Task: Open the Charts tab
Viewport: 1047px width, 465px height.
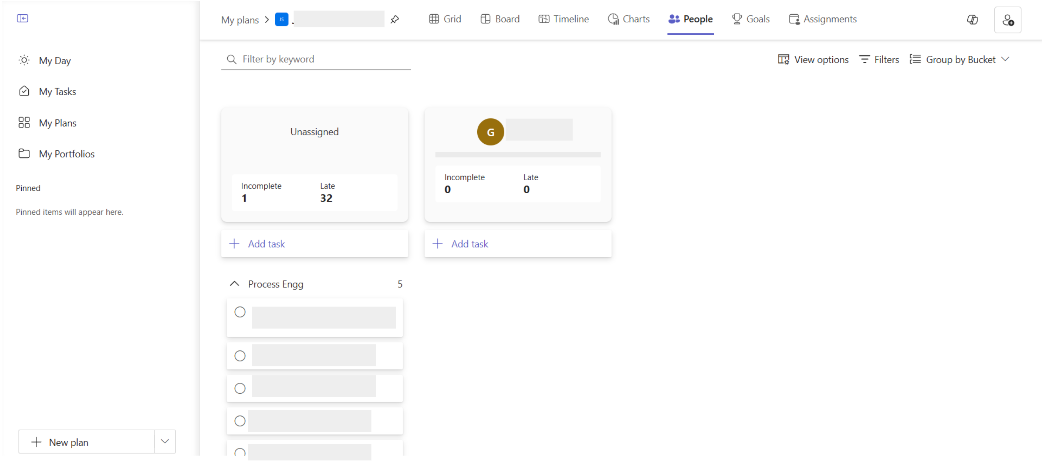Action: (628, 19)
